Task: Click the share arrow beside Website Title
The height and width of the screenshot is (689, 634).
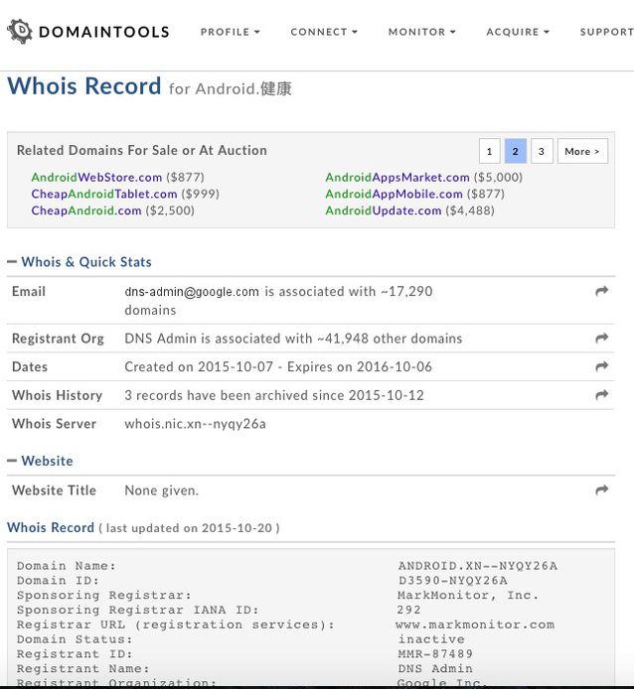Action: coord(601,490)
